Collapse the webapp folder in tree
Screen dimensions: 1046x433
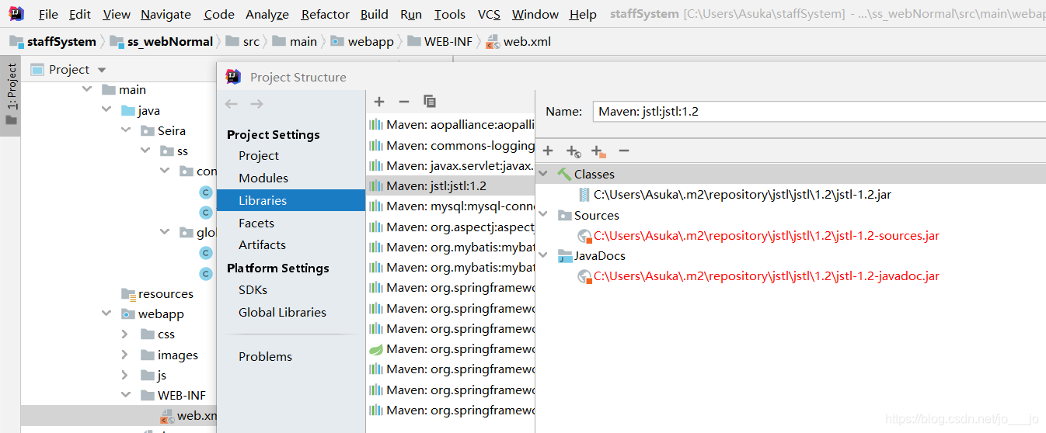coord(106,313)
